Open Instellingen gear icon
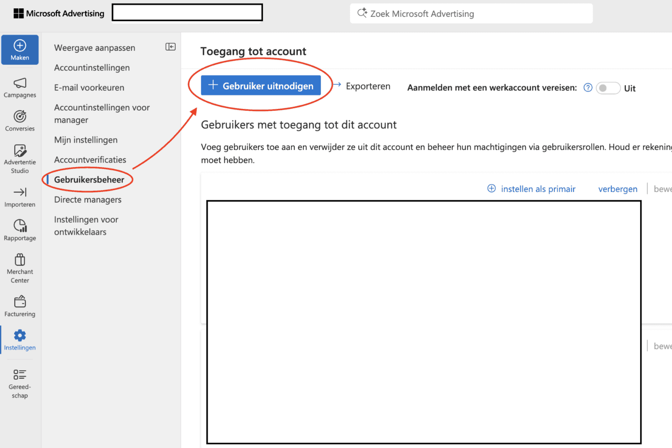 (20, 335)
